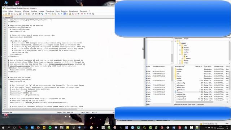Select composer.lock in the remote file list

click(x=181, y=99)
